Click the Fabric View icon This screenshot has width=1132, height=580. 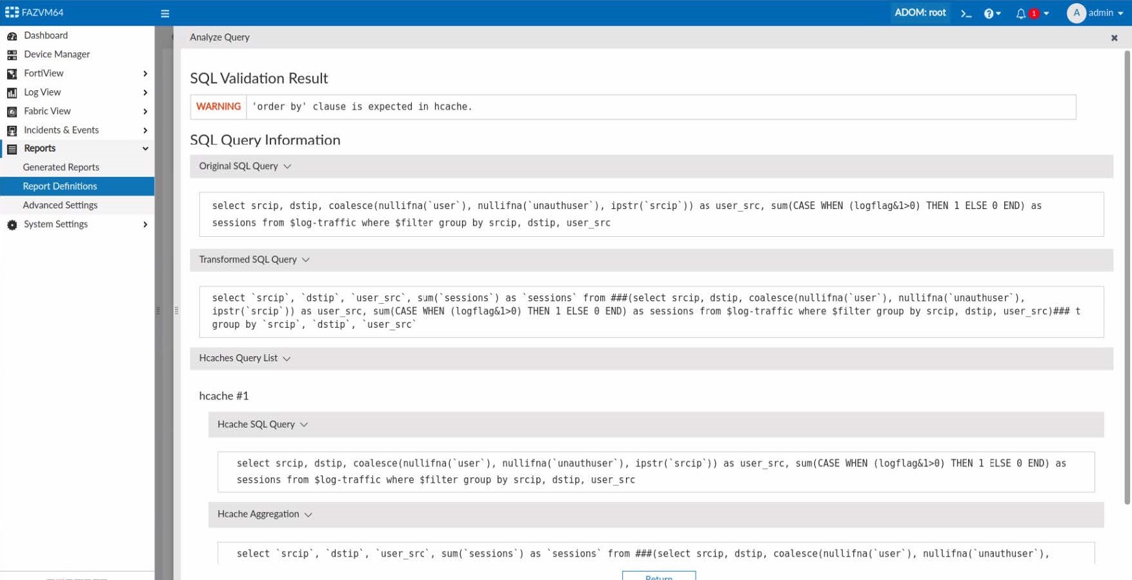[12, 112]
